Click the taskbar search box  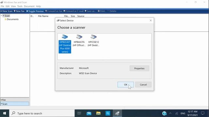coord(42,113)
